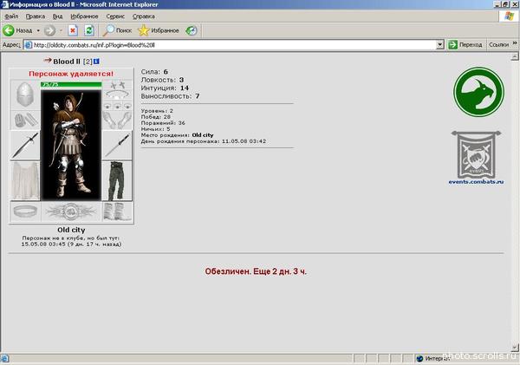The width and height of the screenshot is (520, 365).
Task: Click the character portrait image
Action: (x=71, y=145)
